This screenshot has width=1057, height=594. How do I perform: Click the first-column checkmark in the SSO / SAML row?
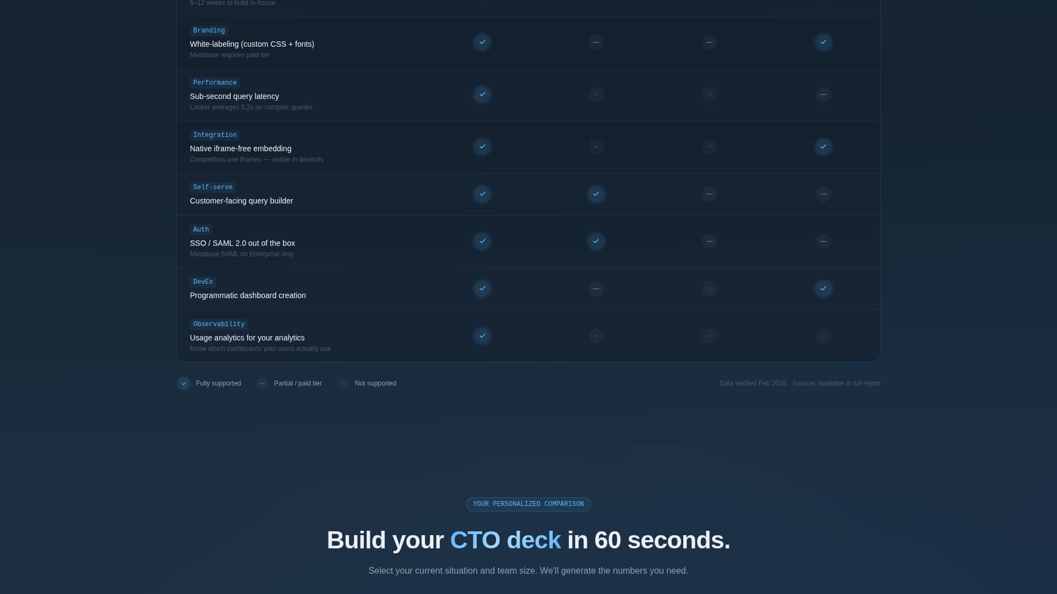click(x=482, y=241)
